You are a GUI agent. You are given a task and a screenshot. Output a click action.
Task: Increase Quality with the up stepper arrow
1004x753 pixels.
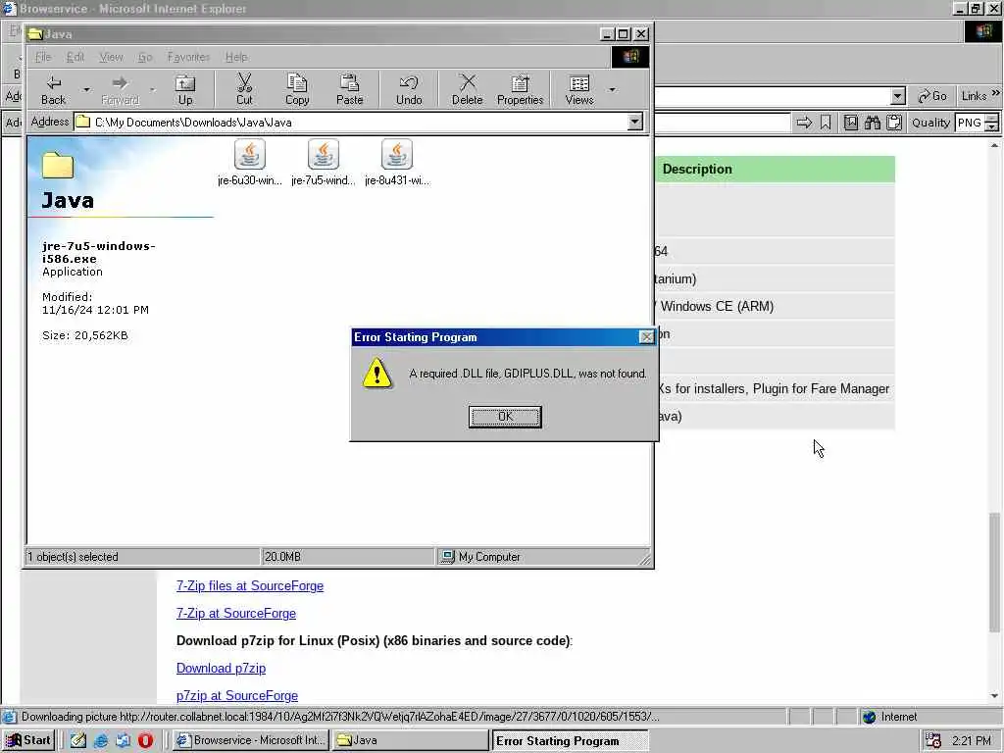click(992, 118)
